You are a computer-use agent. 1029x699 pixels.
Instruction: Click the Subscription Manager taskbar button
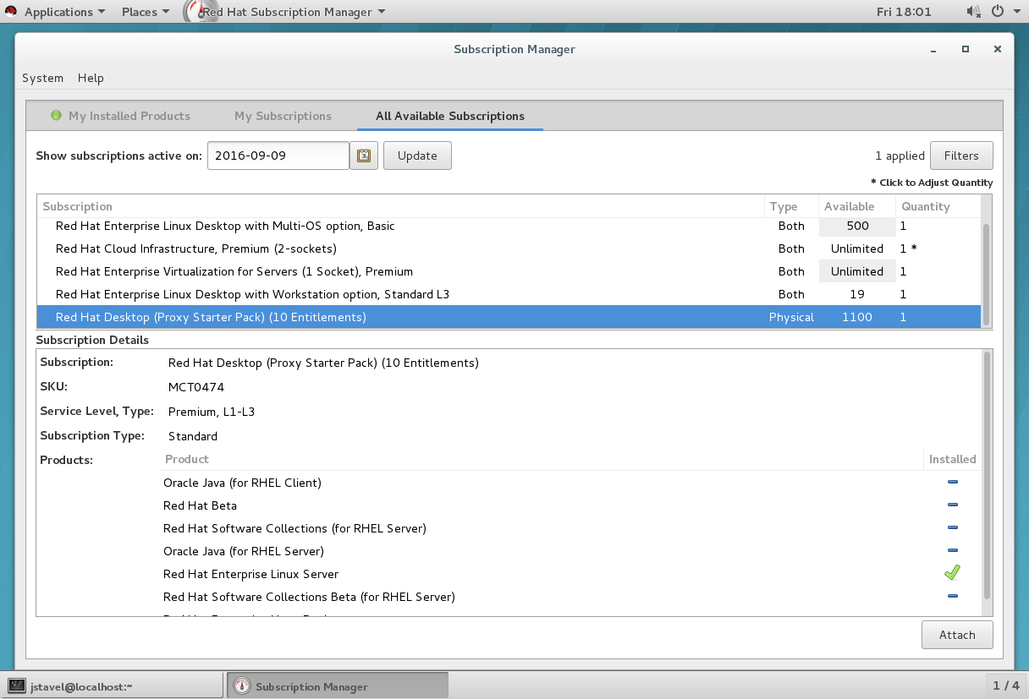click(x=337, y=686)
